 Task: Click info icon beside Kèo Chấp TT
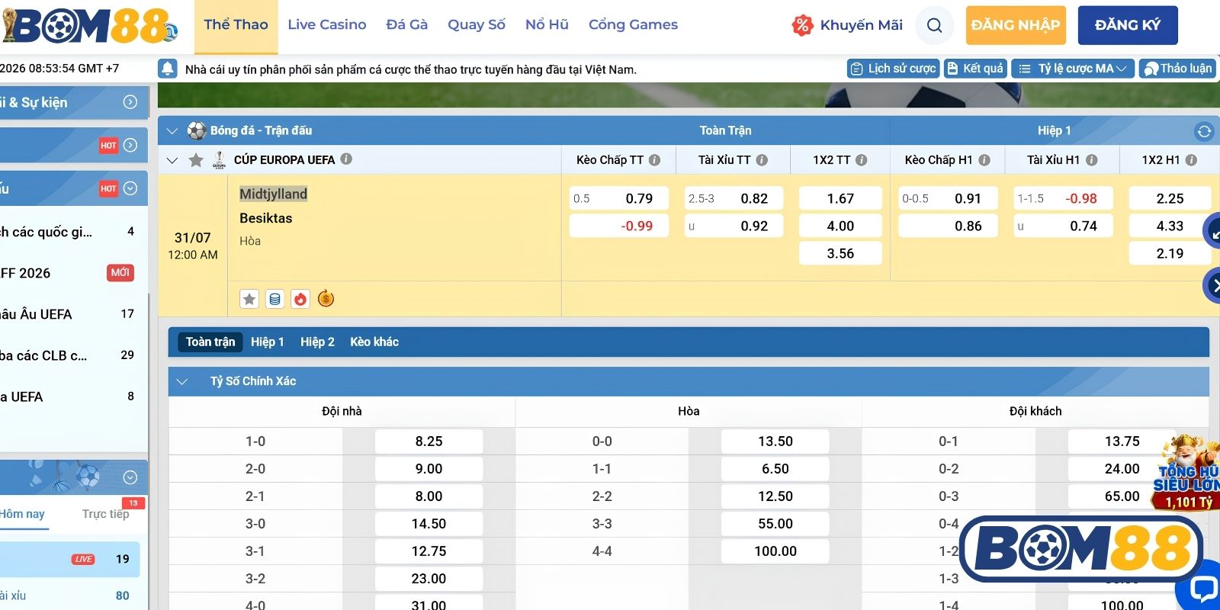654,160
